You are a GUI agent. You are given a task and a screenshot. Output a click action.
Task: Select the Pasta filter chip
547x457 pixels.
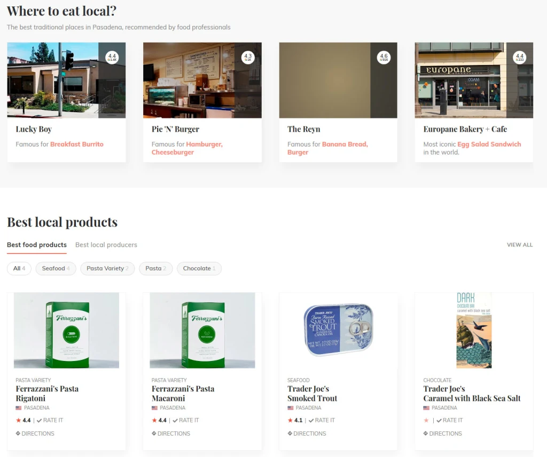point(156,269)
